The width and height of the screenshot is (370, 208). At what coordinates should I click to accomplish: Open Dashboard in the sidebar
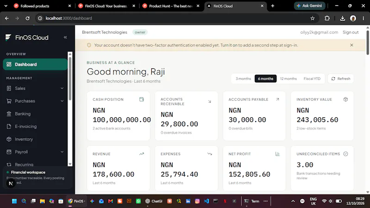click(35, 64)
